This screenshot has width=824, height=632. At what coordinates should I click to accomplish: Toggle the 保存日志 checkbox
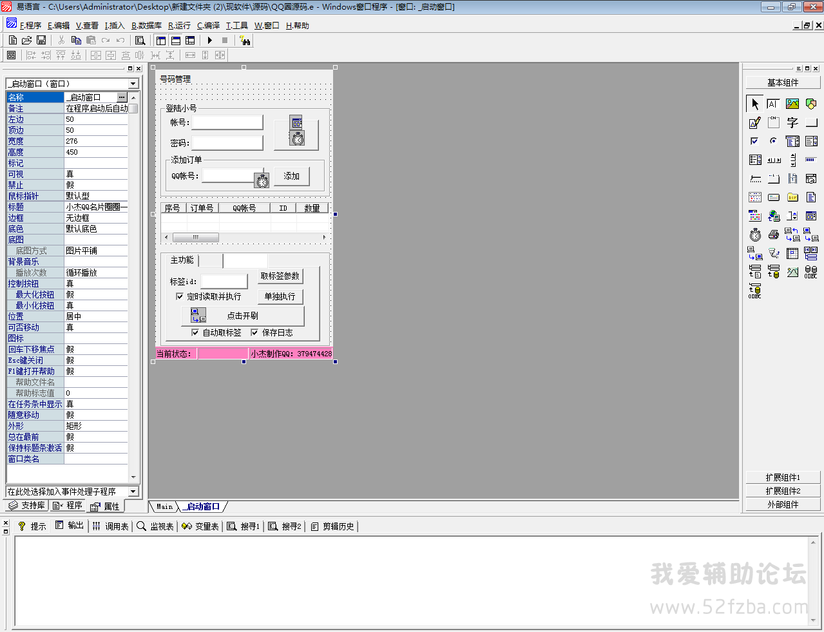click(x=254, y=332)
